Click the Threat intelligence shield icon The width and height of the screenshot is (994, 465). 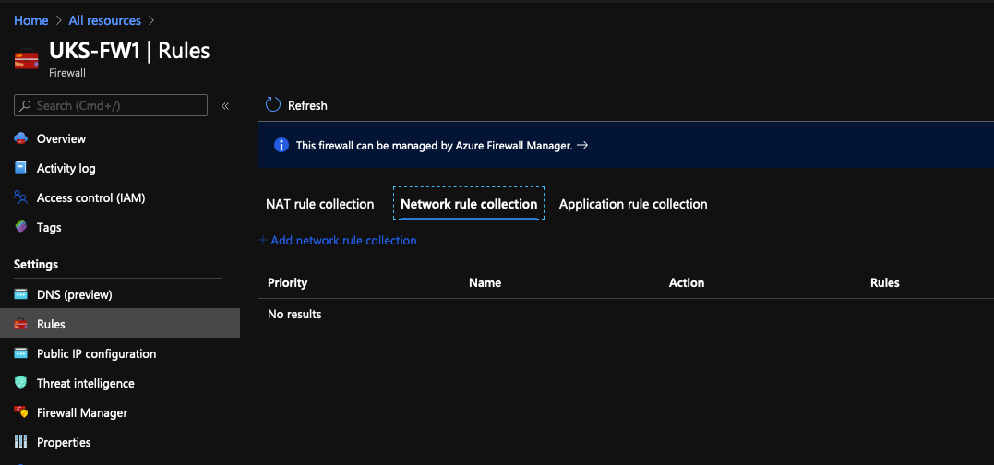coord(20,383)
